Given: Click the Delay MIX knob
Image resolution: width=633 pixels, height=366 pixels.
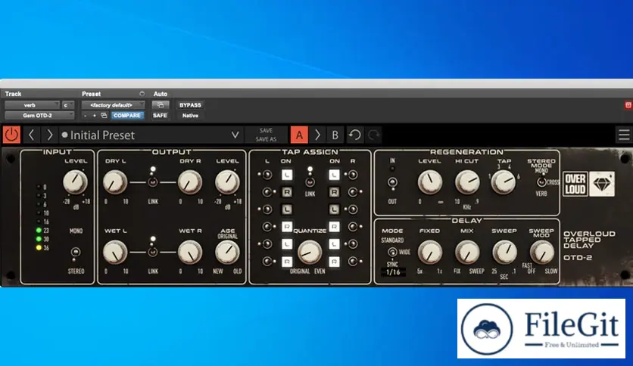Looking at the screenshot, I should (467, 253).
